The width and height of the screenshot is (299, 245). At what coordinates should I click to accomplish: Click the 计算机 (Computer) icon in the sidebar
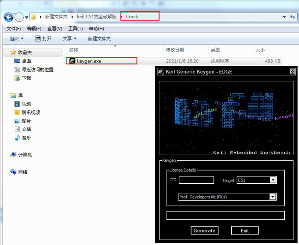[14, 155]
